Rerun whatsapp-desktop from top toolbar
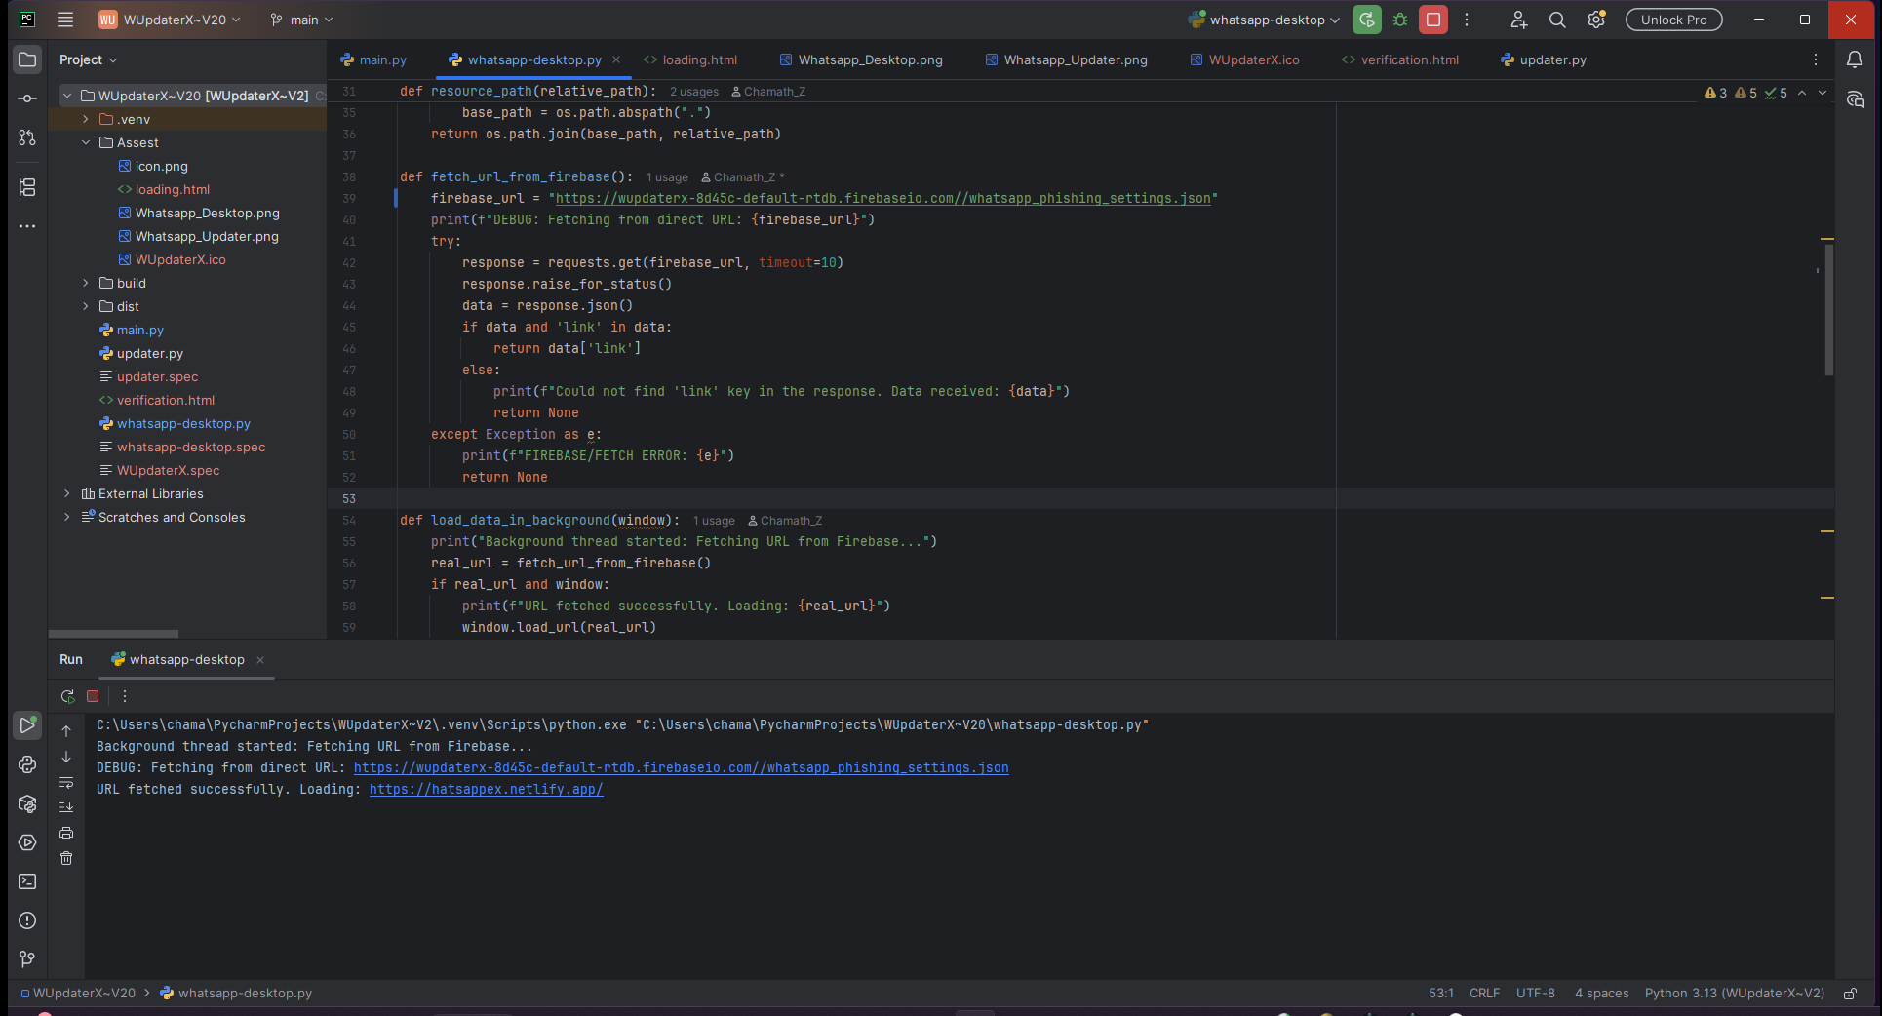 coord(1367,20)
